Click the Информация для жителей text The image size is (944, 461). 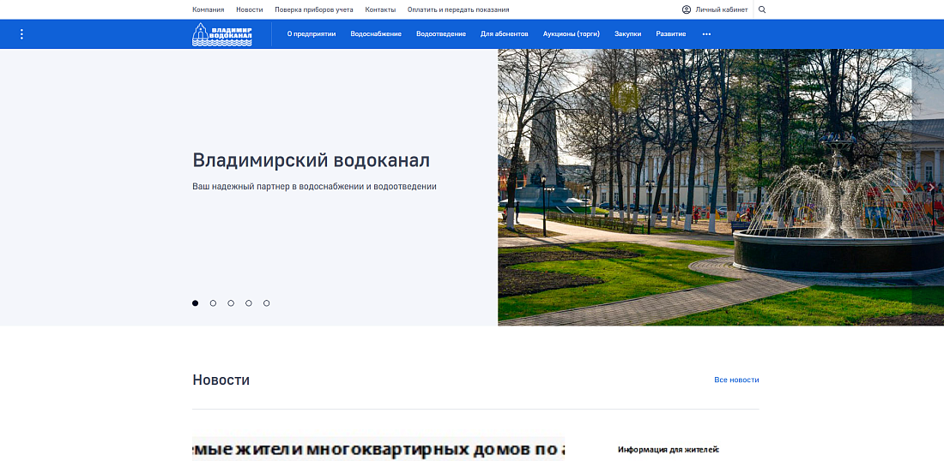(x=669, y=450)
